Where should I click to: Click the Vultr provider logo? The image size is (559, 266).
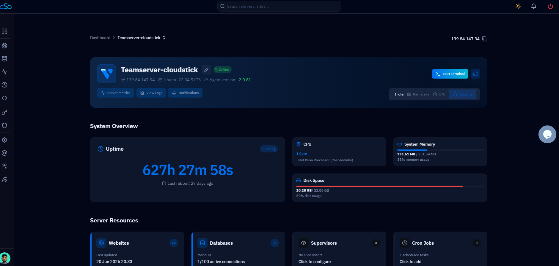pos(107,74)
